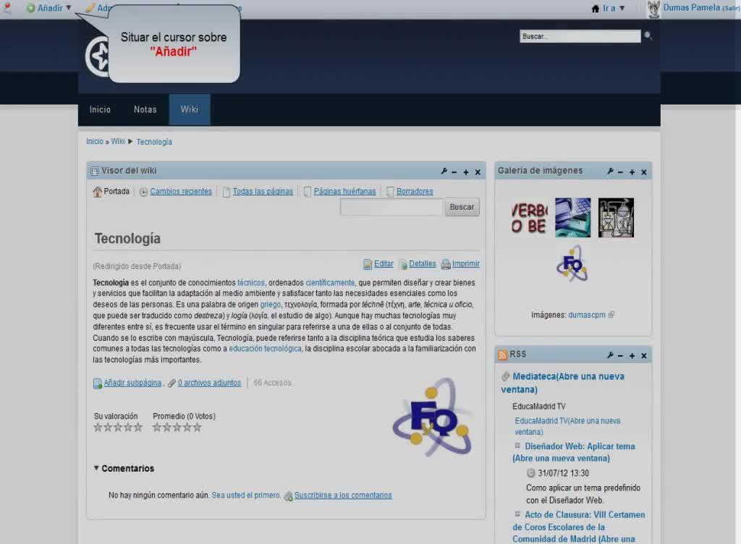Click the printer icon beside Imprimir
Screen dimensions: 741x544
click(x=446, y=265)
